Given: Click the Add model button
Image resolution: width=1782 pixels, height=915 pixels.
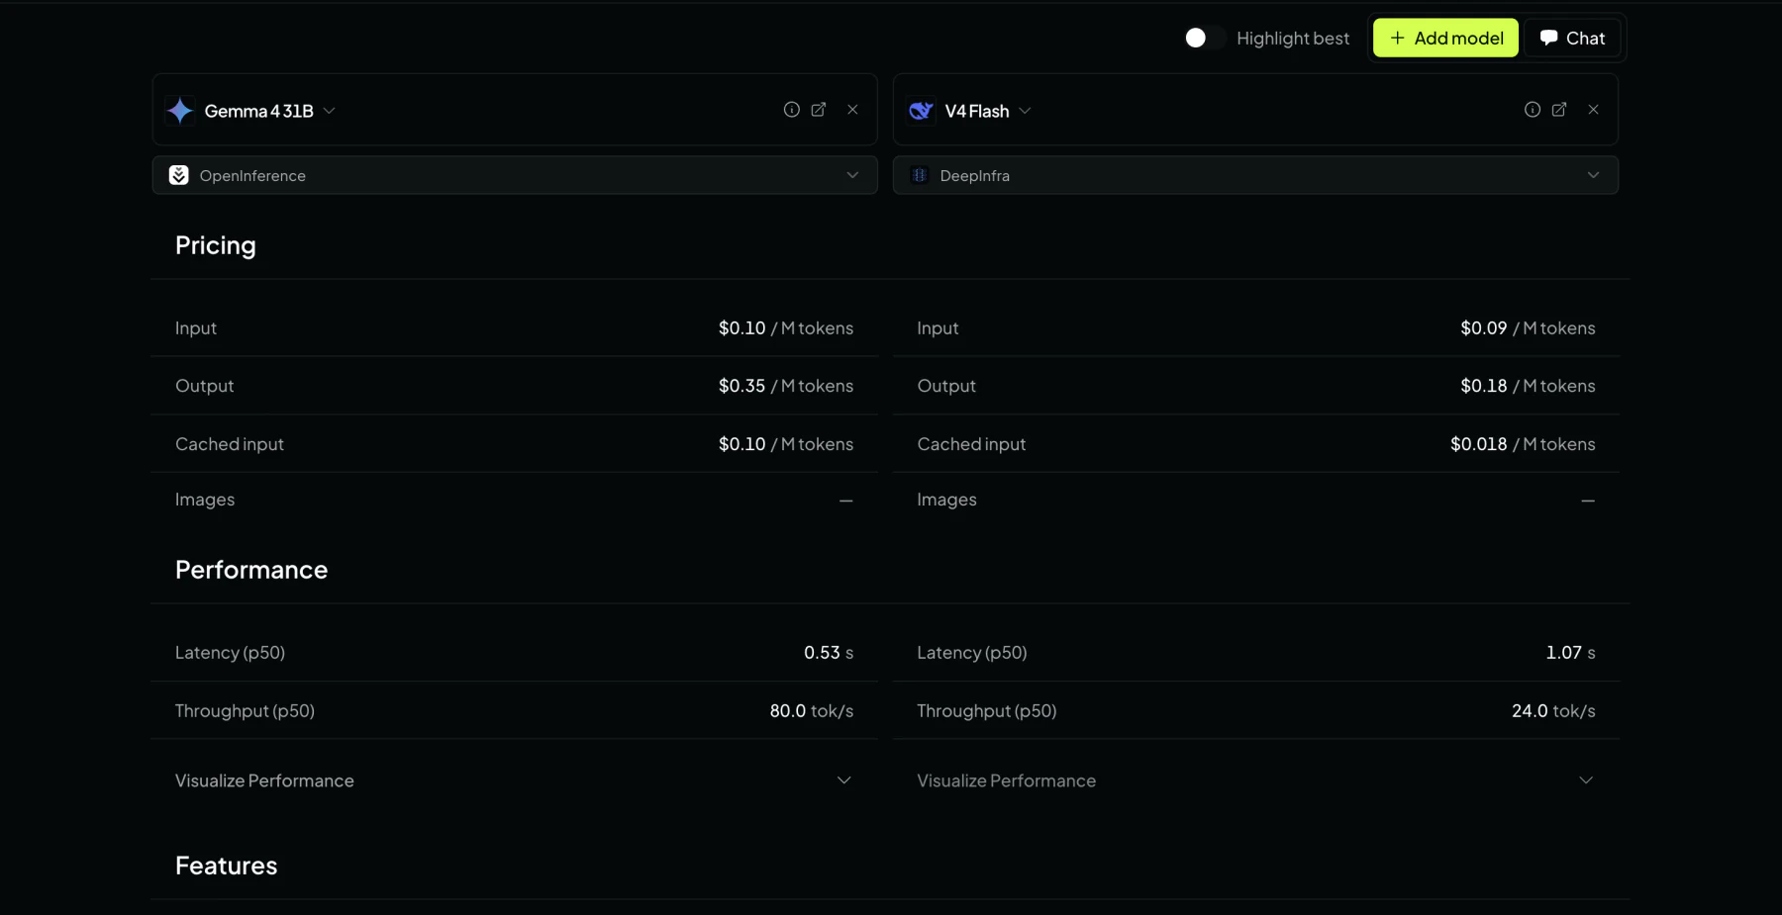Looking at the screenshot, I should click(x=1445, y=38).
